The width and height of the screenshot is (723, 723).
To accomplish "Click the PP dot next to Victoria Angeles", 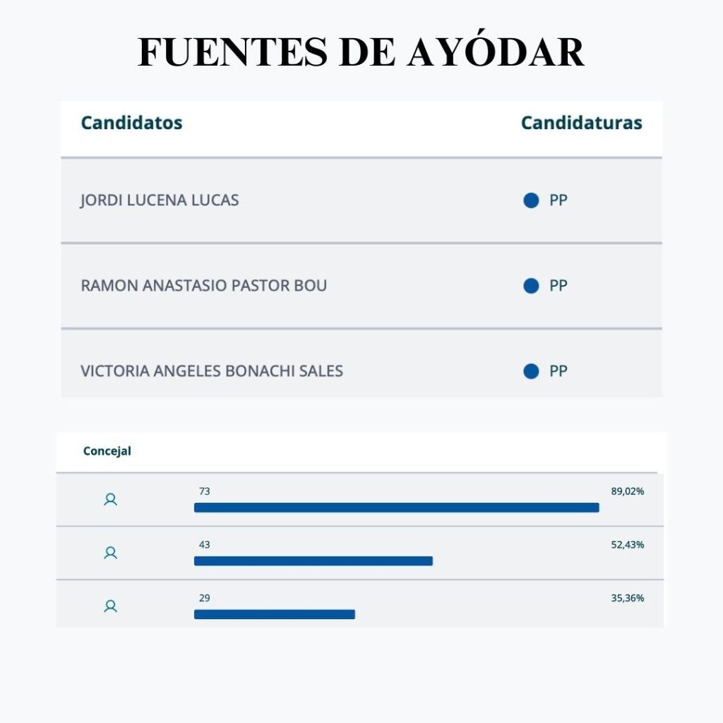I will click(531, 371).
